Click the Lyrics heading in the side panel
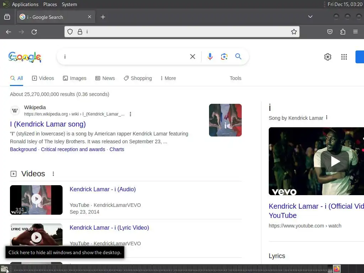Image resolution: width=364 pixels, height=273 pixels. (x=277, y=256)
